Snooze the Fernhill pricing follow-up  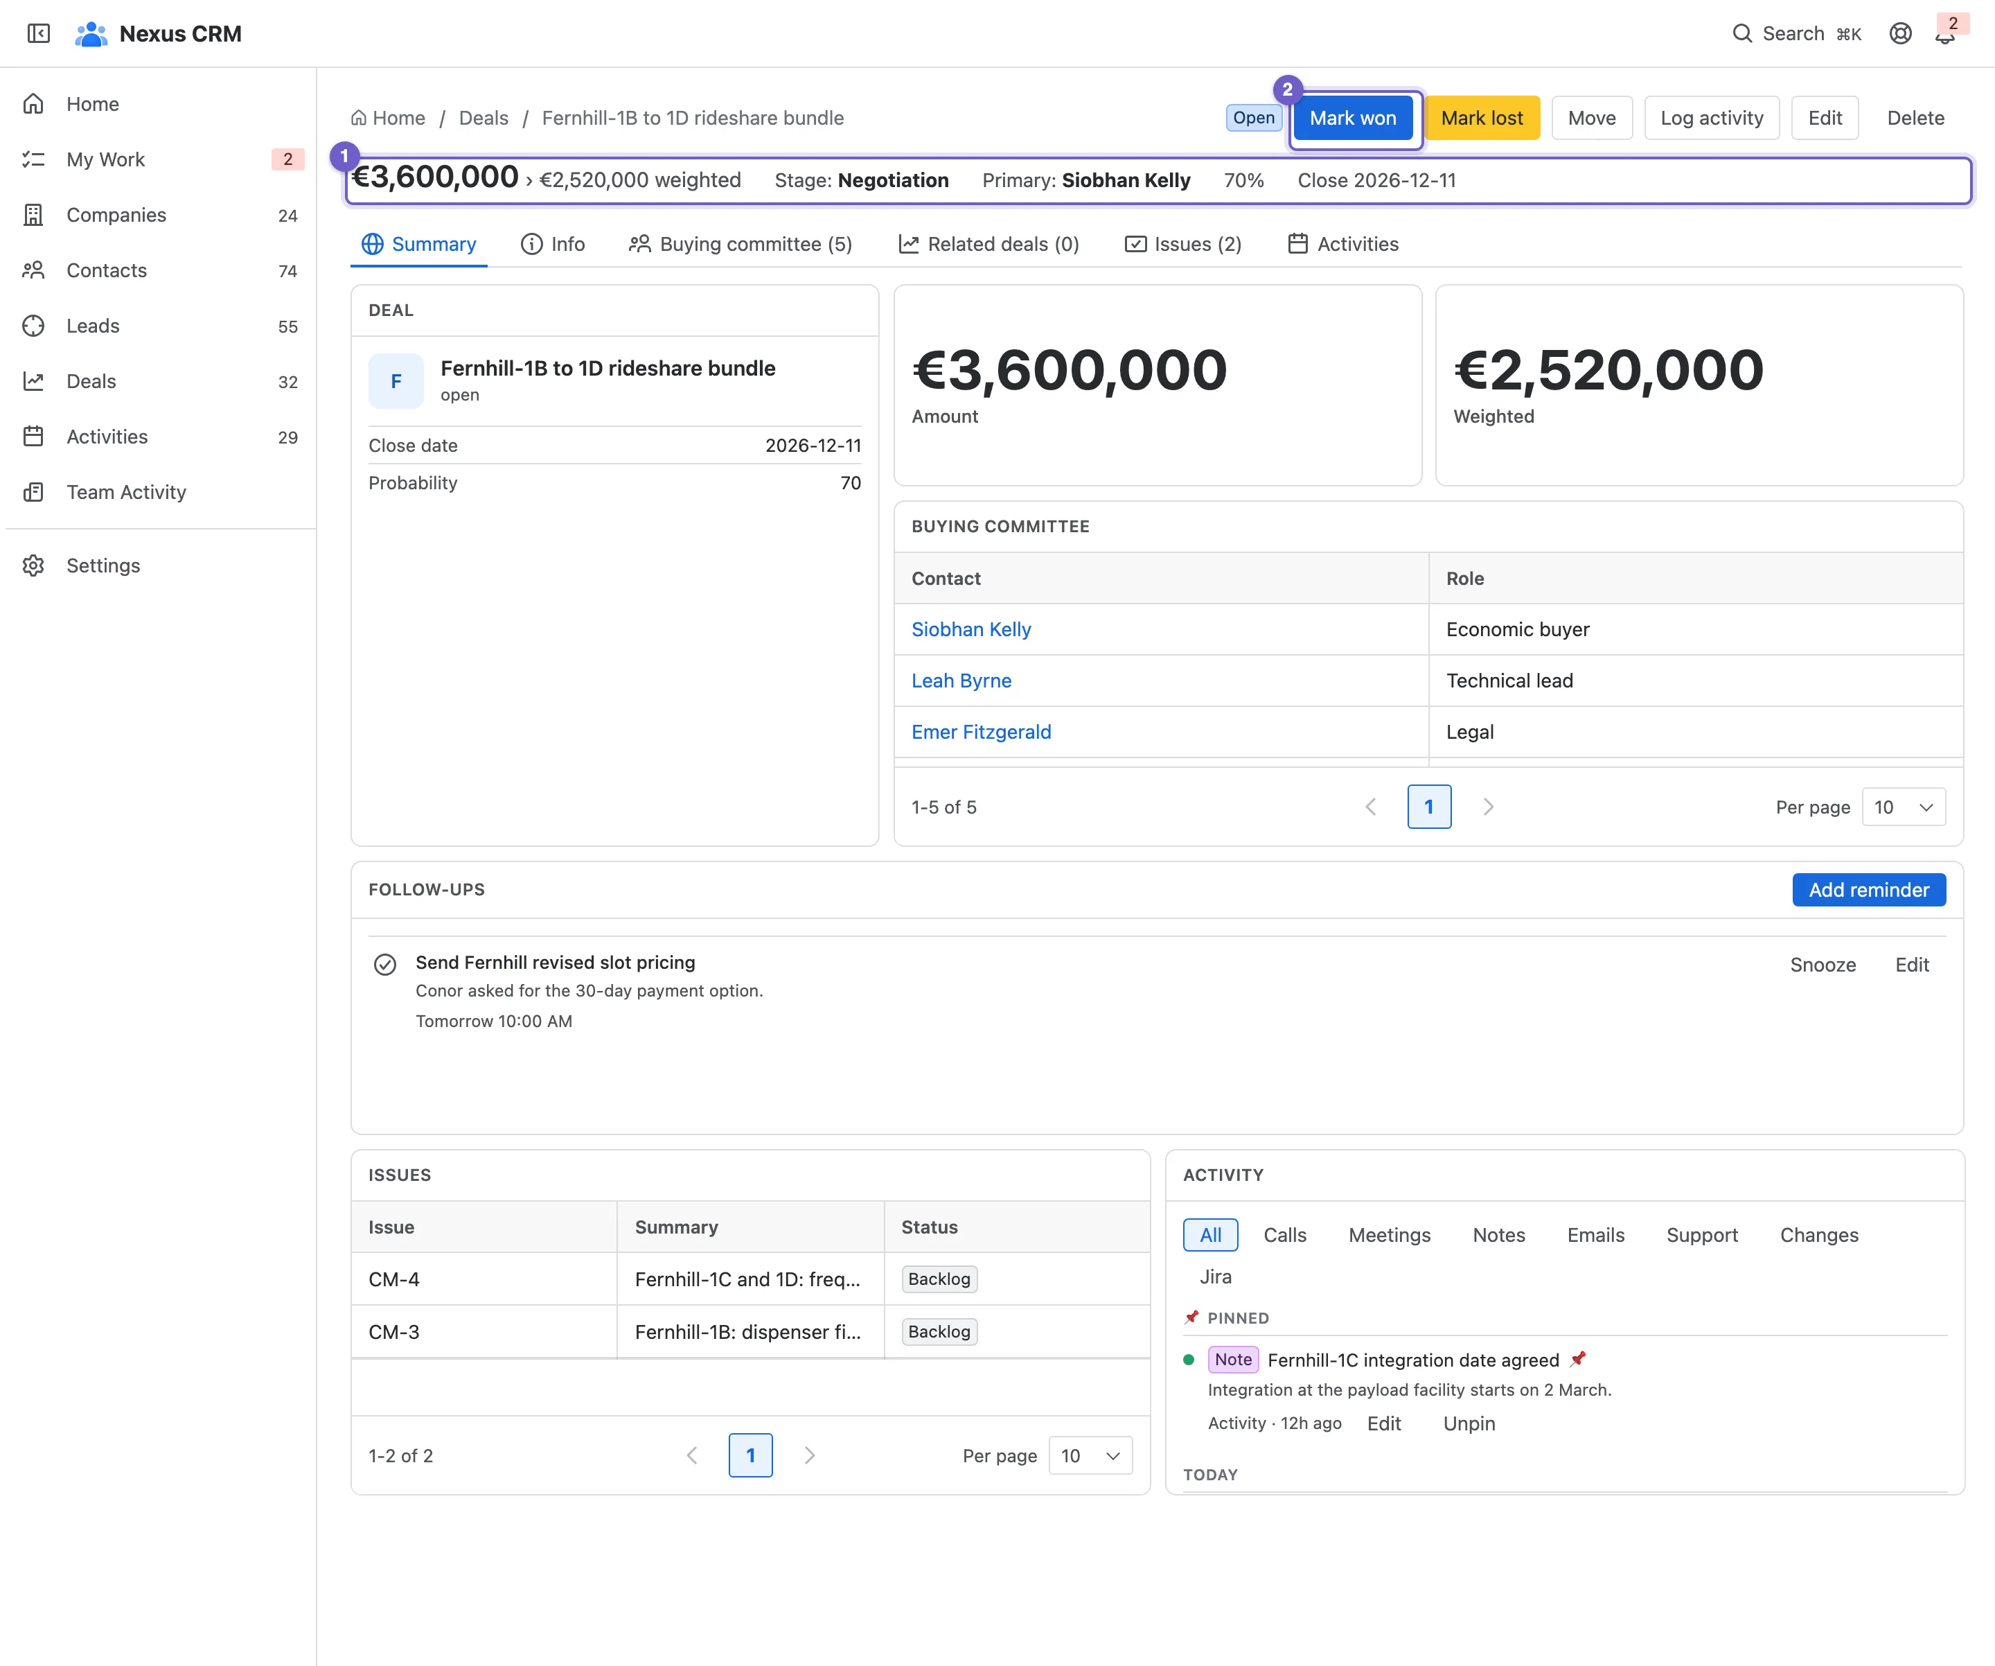[1822, 965]
